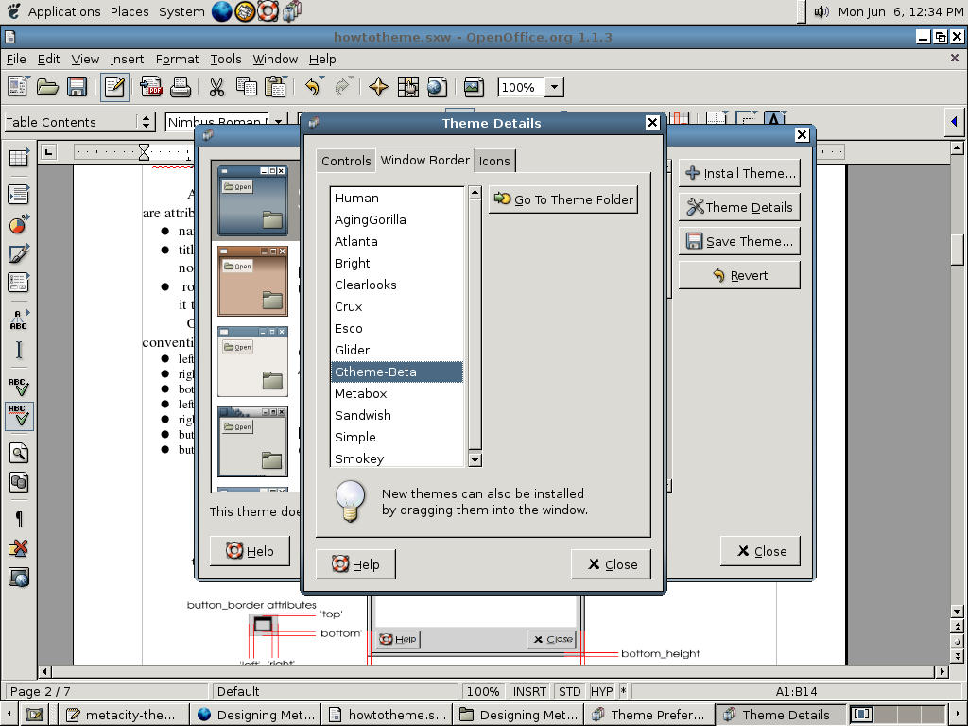The width and height of the screenshot is (968, 726).
Task: Toggle INSRT mode in status bar
Action: (529, 691)
